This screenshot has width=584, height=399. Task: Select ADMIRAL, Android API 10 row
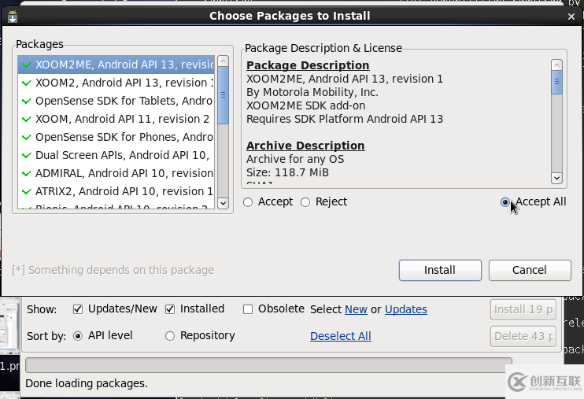coord(116,173)
